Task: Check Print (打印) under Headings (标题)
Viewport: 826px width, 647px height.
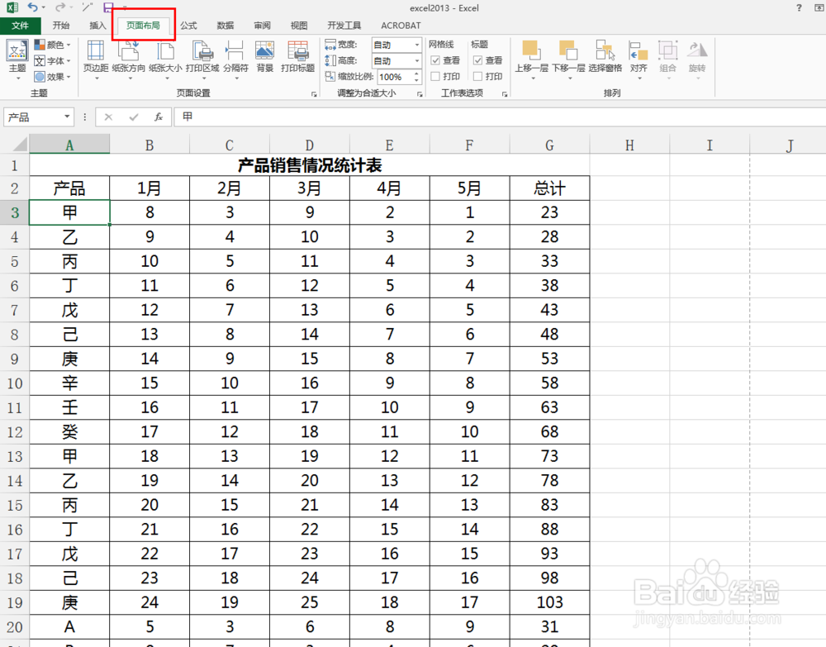Action: (x=478, y=76)
